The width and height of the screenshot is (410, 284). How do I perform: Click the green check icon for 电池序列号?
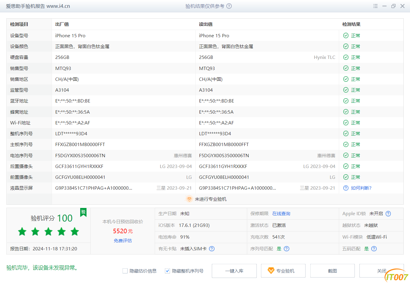click(x=346, y=155)
